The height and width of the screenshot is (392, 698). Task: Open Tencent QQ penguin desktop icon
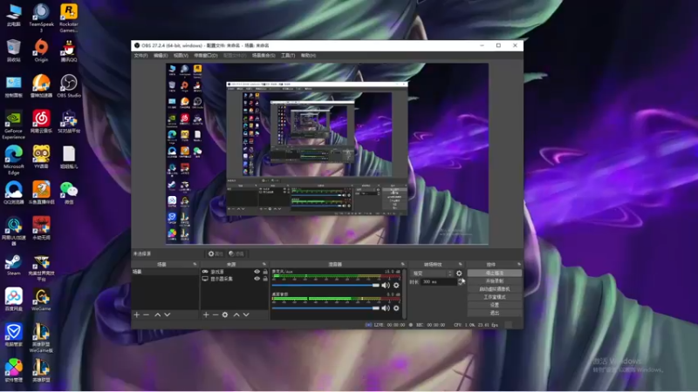click(69, 51)
